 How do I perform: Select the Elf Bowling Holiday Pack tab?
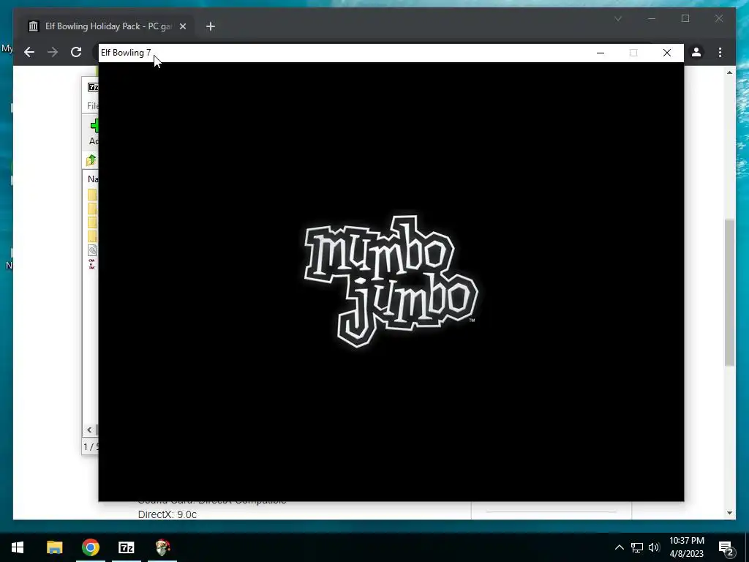click(x=107, y=26)
